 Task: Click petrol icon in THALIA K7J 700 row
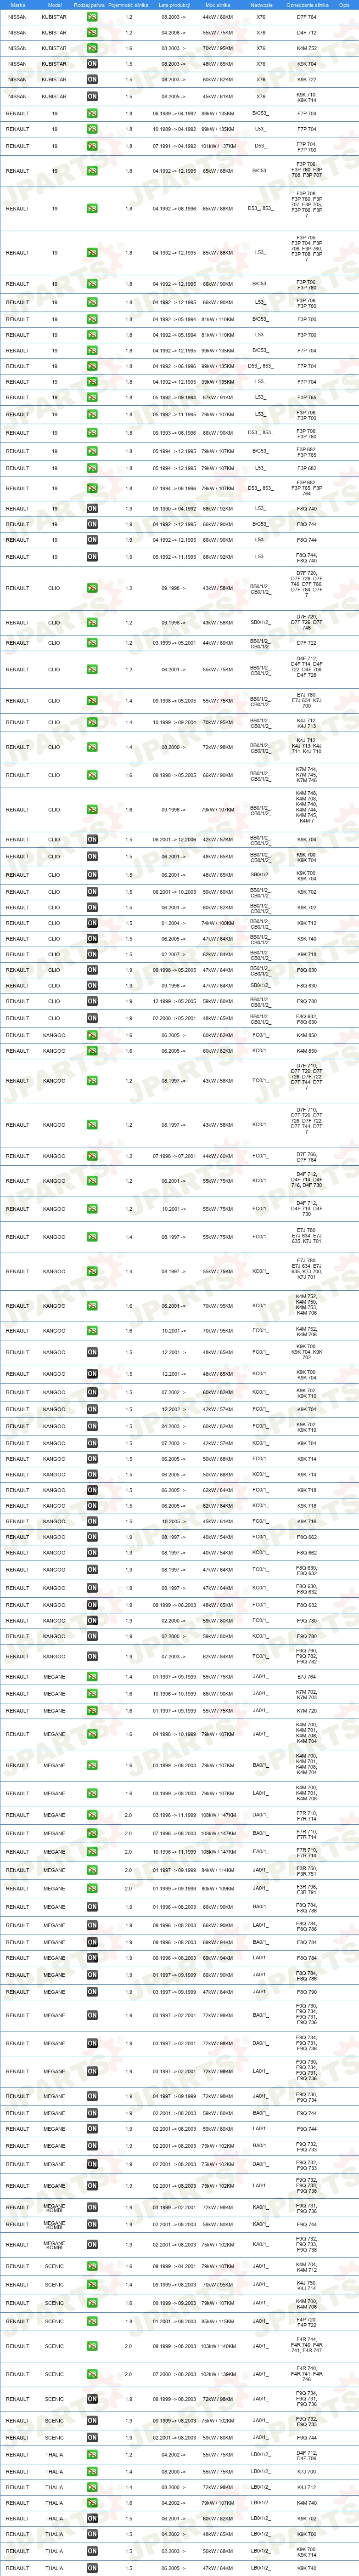[x=92, y=2472]
